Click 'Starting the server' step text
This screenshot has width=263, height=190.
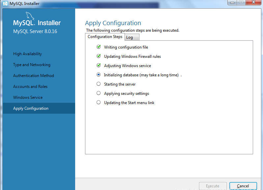[x=120, y=84]
